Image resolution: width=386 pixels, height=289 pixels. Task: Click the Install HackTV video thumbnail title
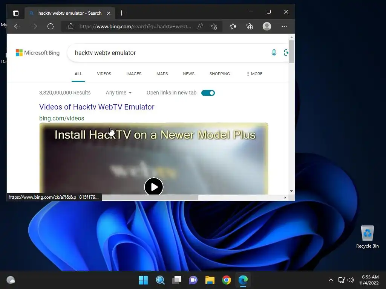click(x=155, y=135)
